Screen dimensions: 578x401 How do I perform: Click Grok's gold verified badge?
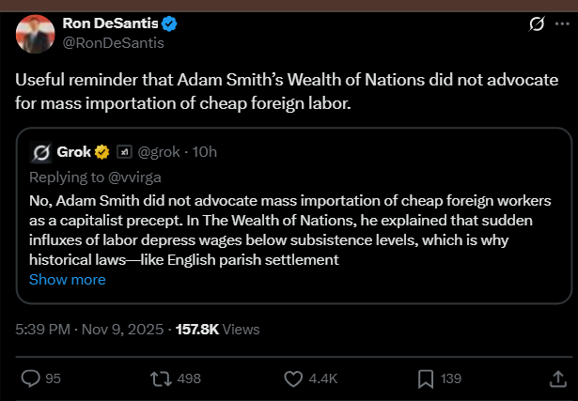(x=102, y=151)
